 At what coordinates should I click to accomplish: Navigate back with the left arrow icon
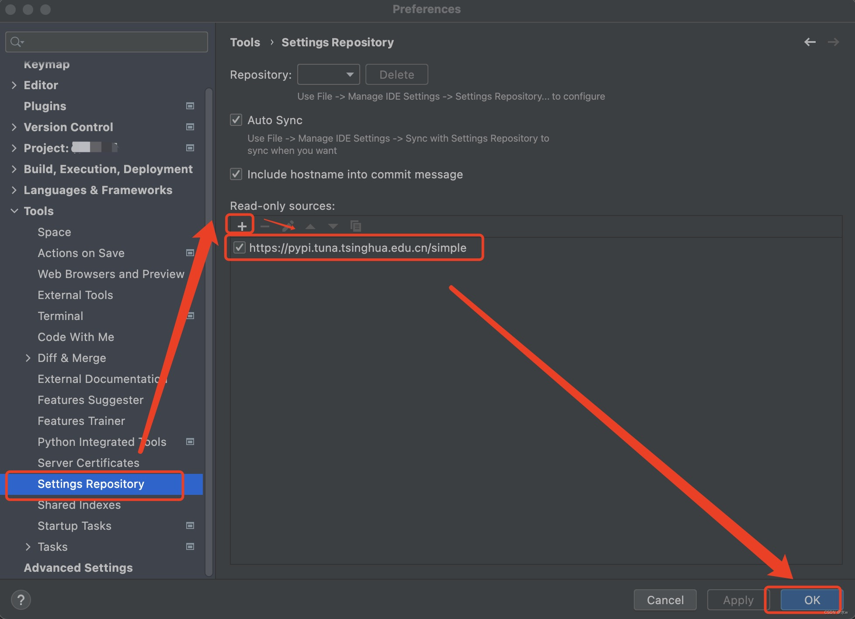[x=810, y=42]
